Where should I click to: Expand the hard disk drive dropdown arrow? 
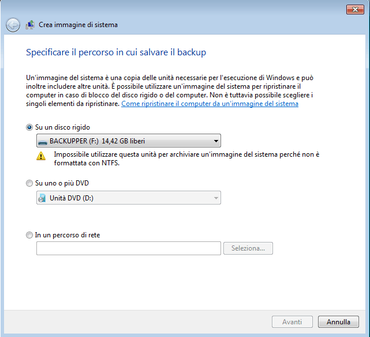(215, 140)
